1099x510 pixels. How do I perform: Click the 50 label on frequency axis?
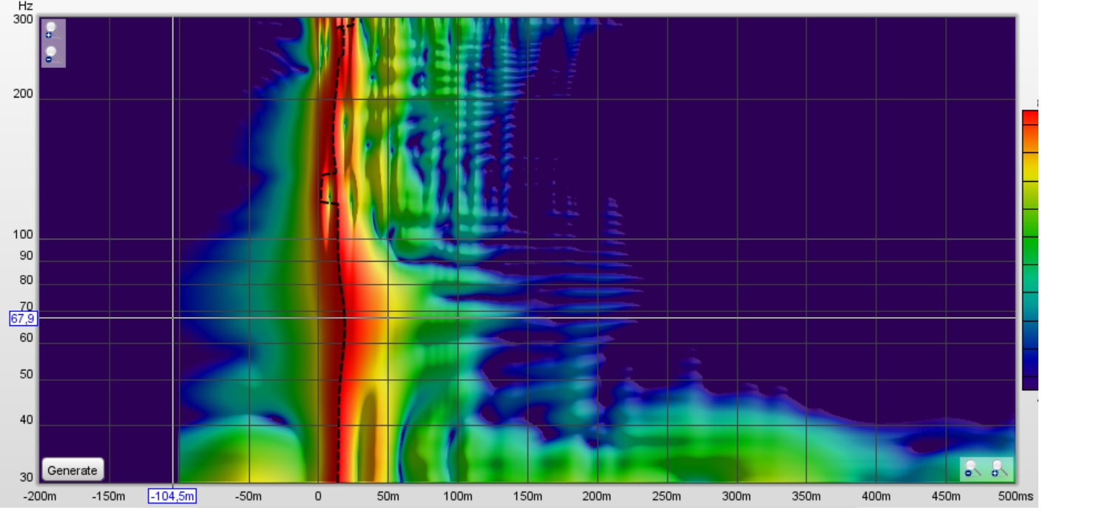[x=26, y=375]
